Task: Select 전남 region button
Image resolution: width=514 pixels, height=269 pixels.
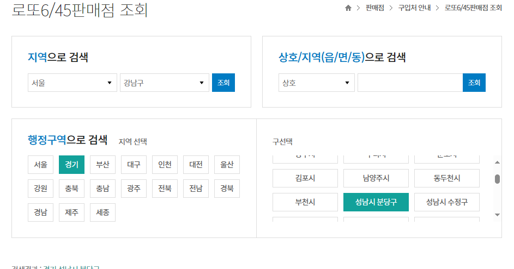Action: (x=196, y=189)
